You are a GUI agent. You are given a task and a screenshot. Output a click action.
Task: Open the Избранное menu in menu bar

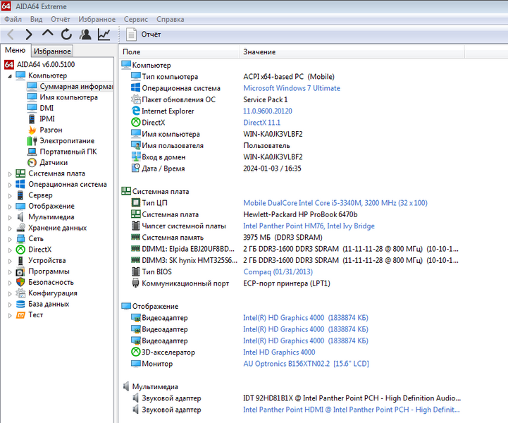coord(97,20)
